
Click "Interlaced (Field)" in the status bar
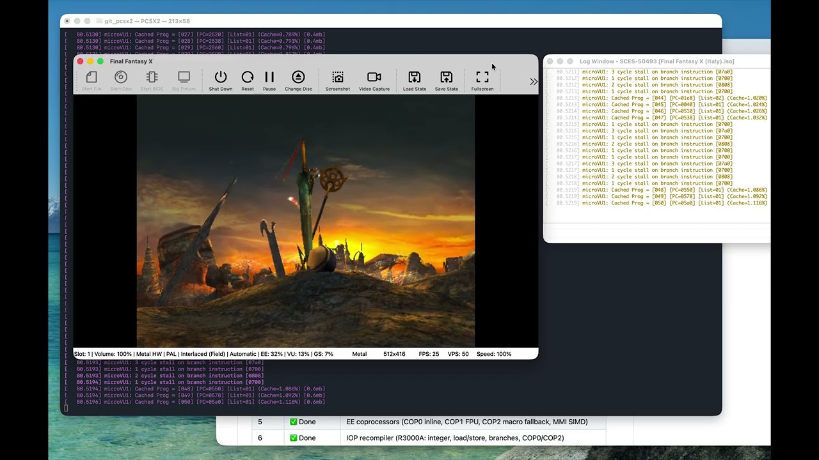(x=203, y=354)
